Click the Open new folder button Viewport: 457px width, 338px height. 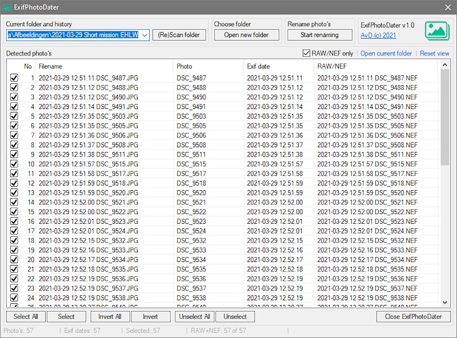[246, 35]
